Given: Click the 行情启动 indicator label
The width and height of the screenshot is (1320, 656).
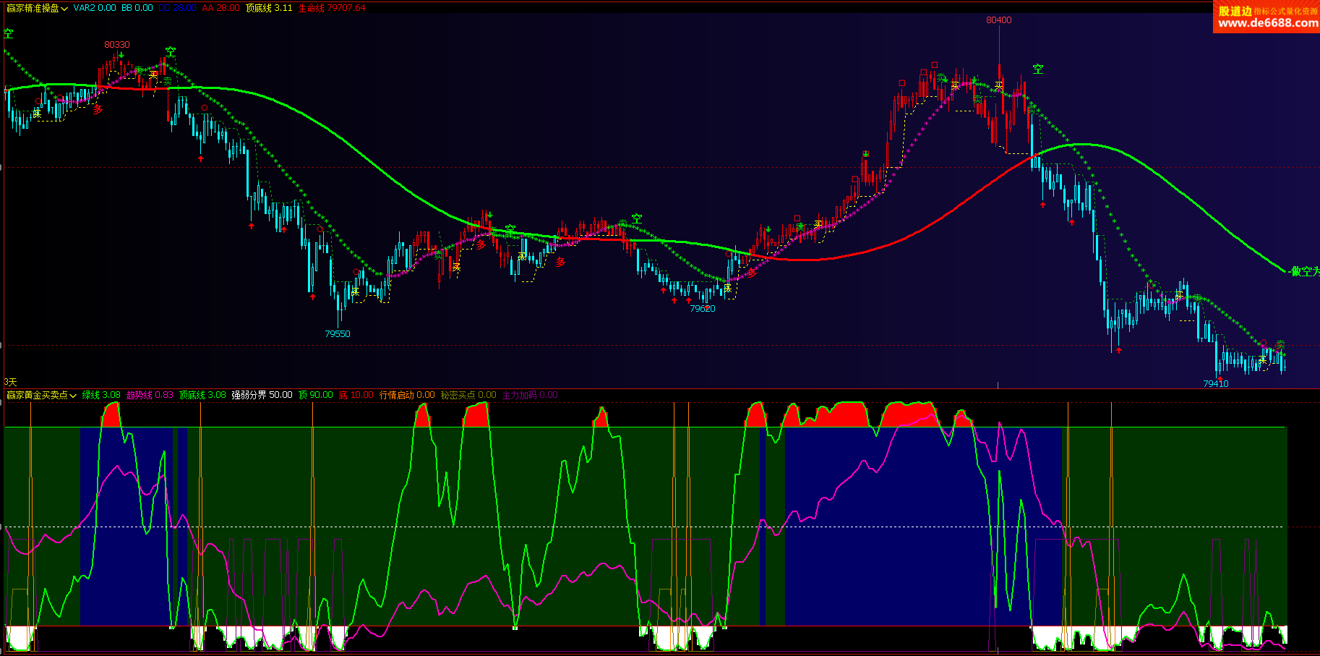Looking at the screenshot, I should point(407,395).
